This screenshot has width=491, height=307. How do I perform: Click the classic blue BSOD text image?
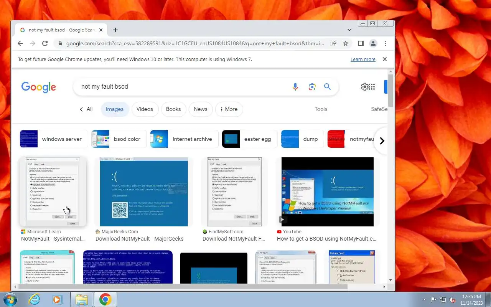point(128,267)
